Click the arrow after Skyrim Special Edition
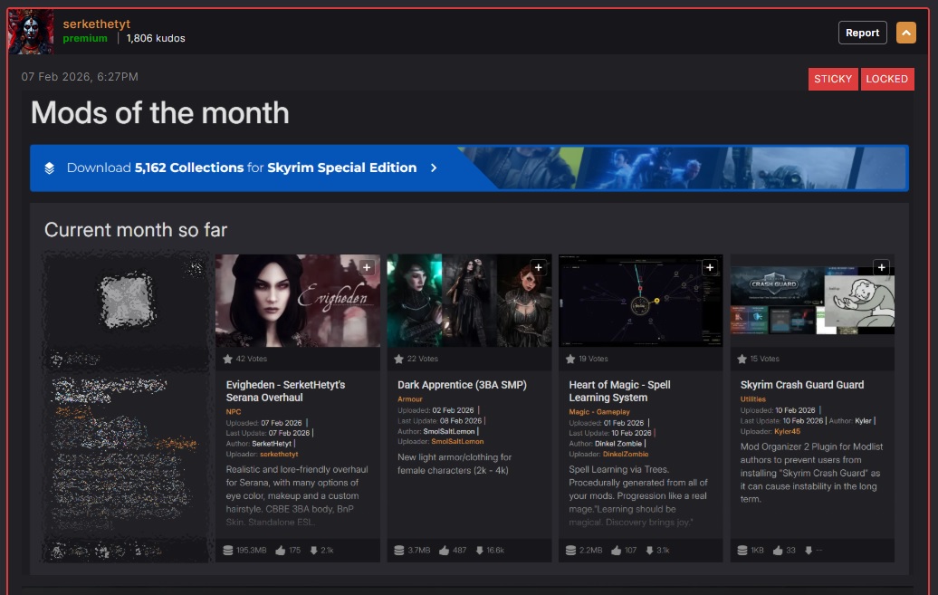The width and height of the screenshot is (938, 595). coord(434,168)
